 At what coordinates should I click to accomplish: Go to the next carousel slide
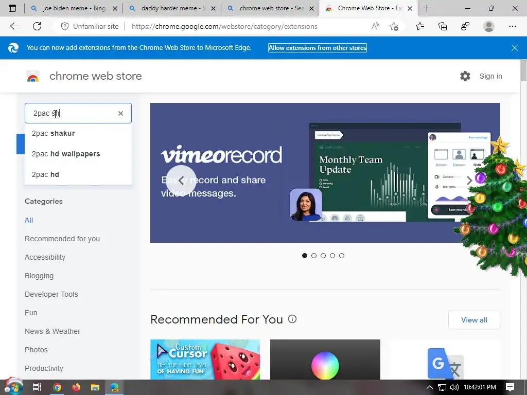coord(469,181)
